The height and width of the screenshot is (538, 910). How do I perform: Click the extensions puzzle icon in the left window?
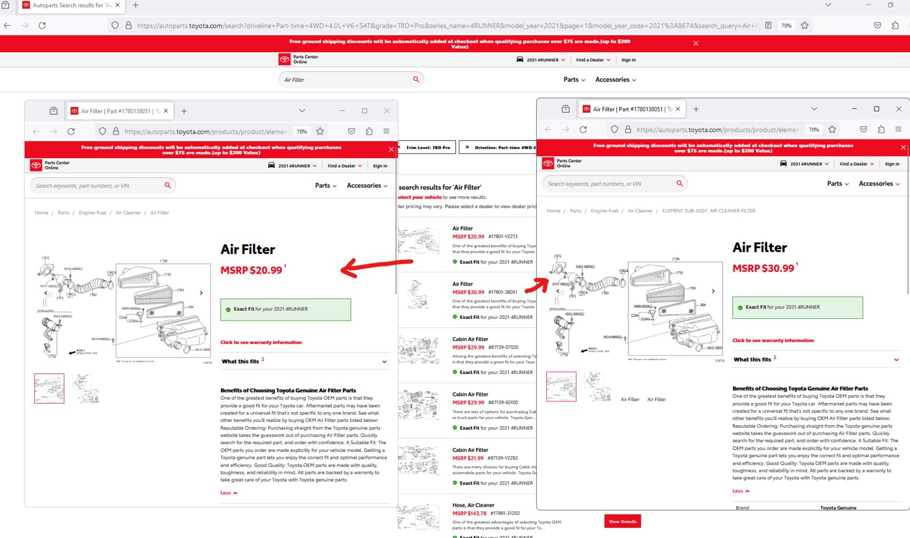pyautogui.click(x=369, y=132)
